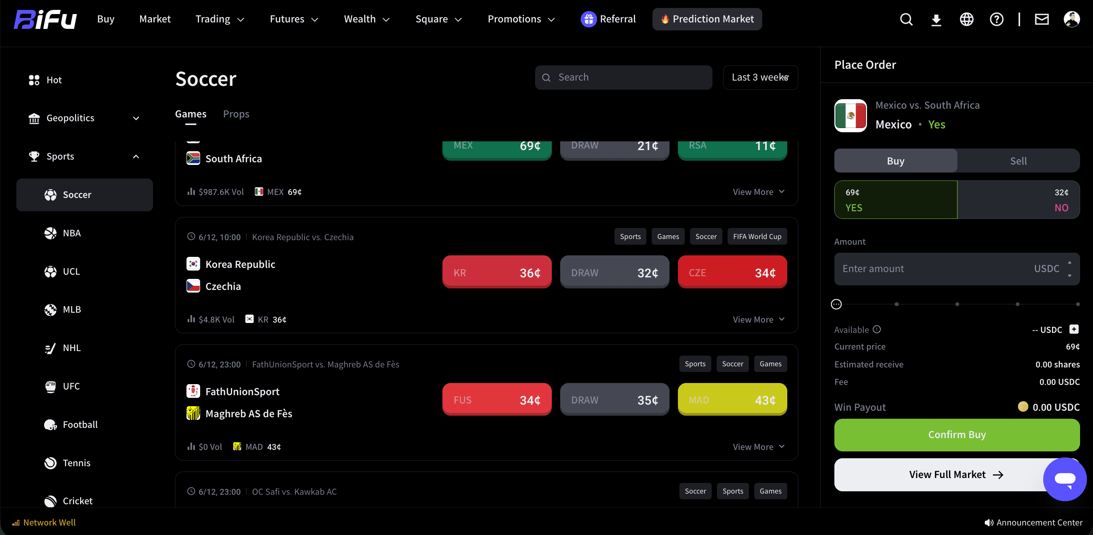Focus the soccer Search field
1093x535 pixels.
coord(623,77)
